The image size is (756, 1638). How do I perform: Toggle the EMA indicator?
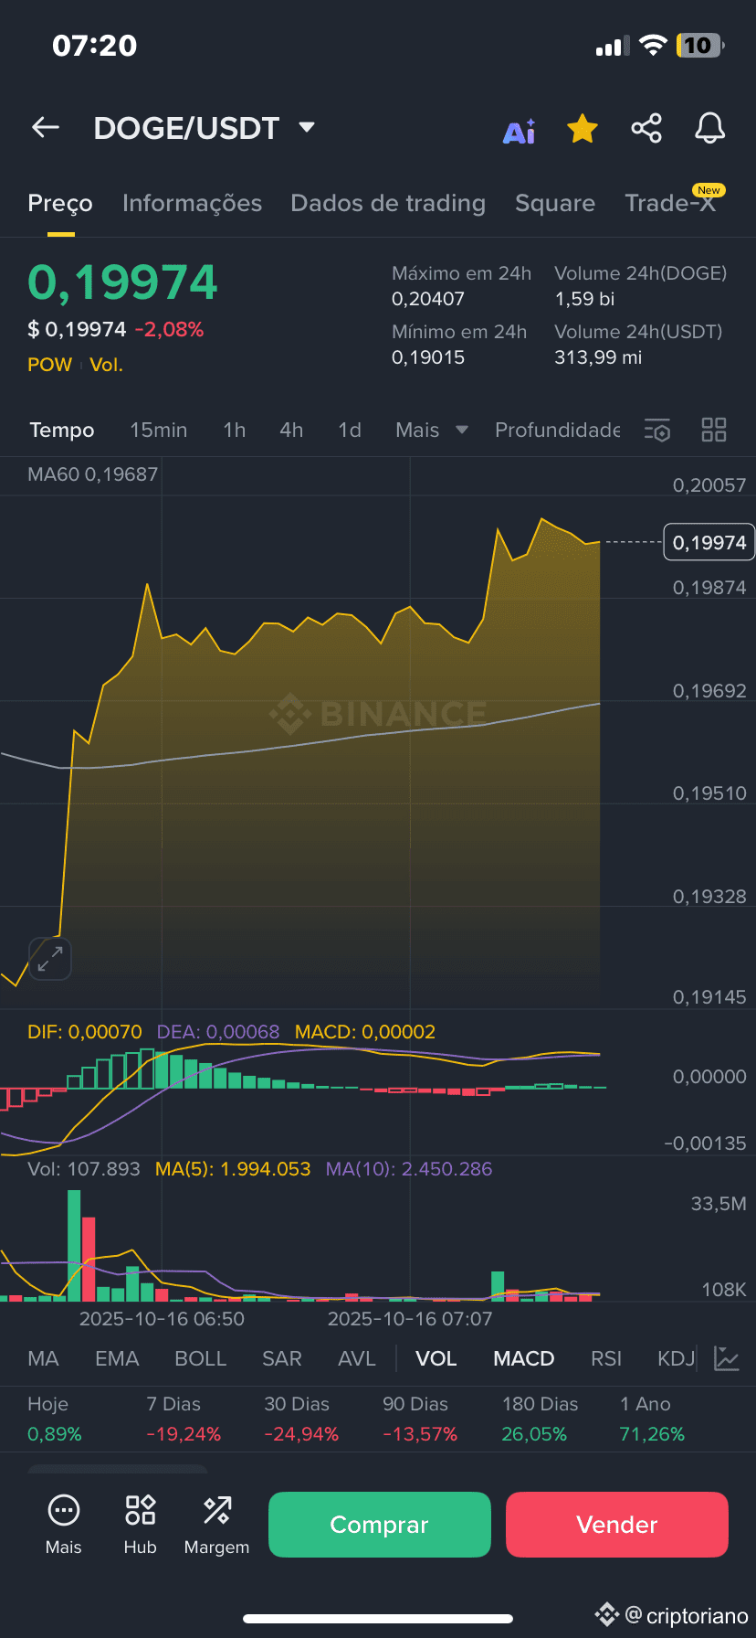coord(117,1358)
